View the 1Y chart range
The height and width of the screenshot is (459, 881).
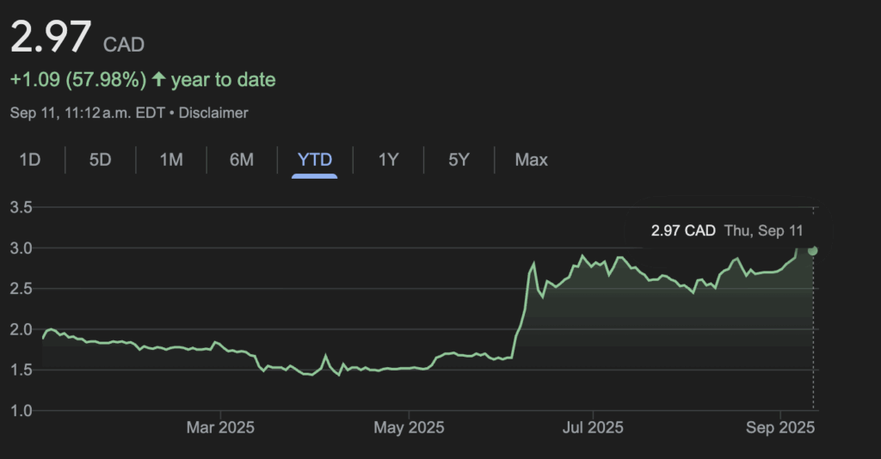(388, 159)
